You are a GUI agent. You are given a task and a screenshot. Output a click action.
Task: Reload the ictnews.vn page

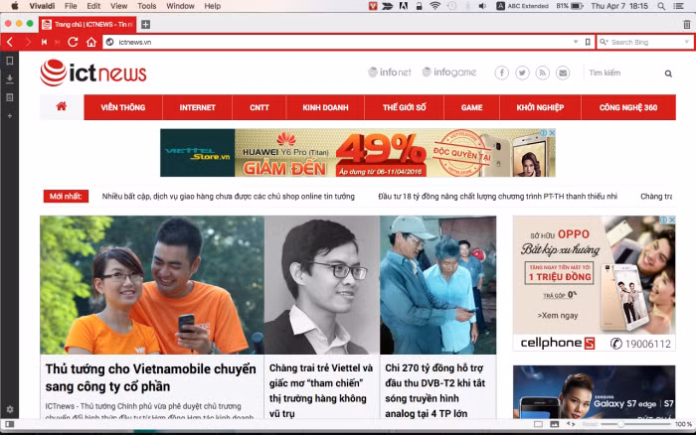click(73, 42)
